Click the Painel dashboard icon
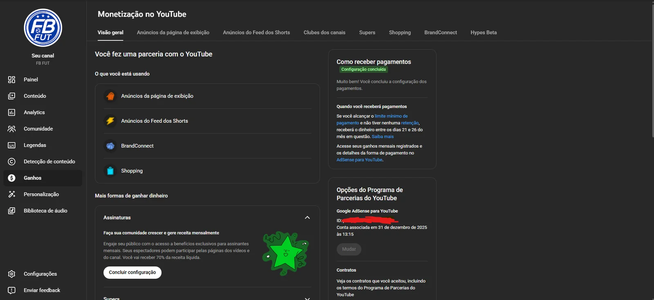The image size is (654, 300). click(11, 80)
